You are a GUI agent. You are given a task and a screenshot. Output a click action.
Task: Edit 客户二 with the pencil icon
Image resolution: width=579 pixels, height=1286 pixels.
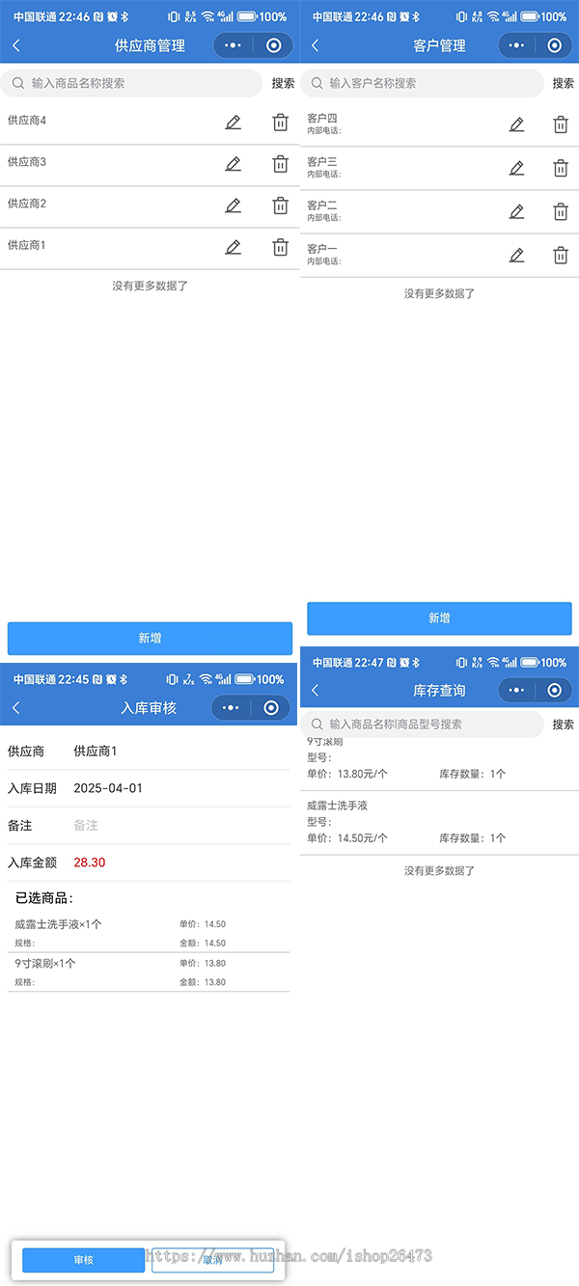516,211
